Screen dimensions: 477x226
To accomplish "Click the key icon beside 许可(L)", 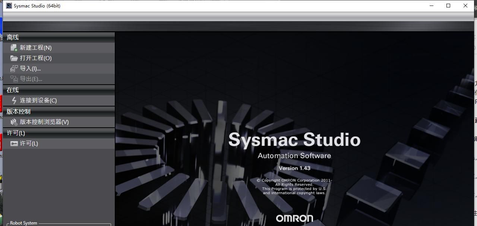I will pos(14,144).
